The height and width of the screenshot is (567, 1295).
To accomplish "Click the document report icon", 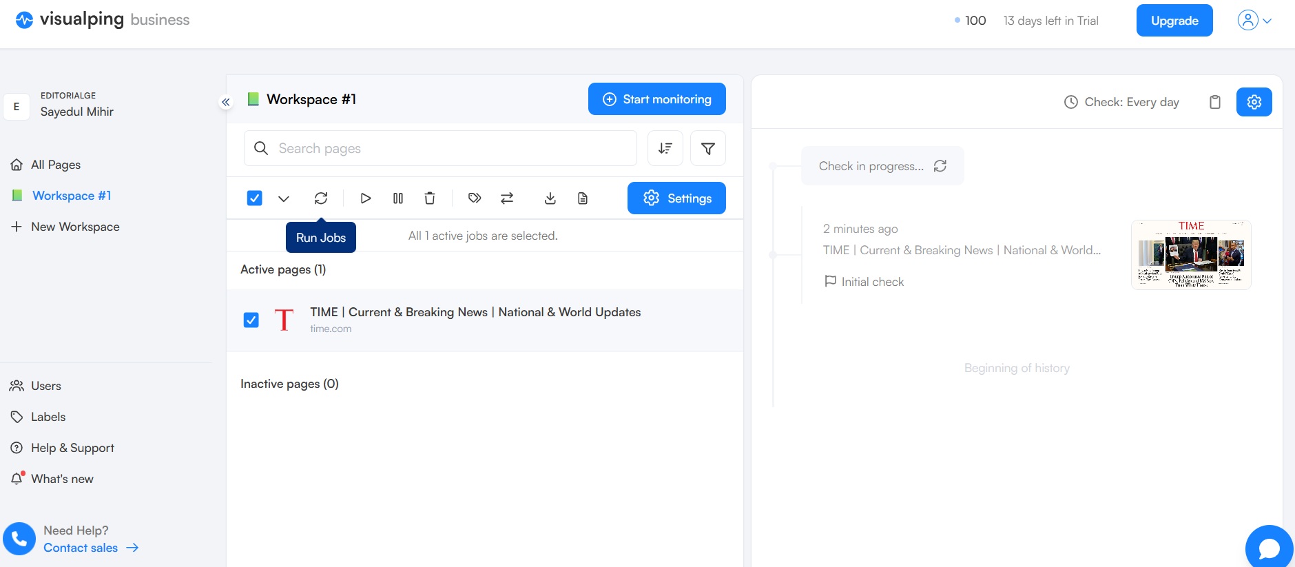I will [583, 198].
